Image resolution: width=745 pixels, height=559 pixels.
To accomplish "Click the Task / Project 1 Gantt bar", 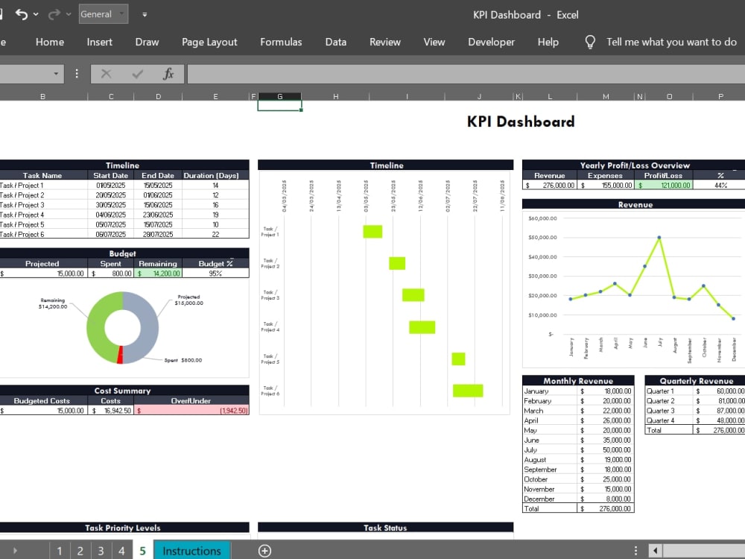I will coord(372,232).
